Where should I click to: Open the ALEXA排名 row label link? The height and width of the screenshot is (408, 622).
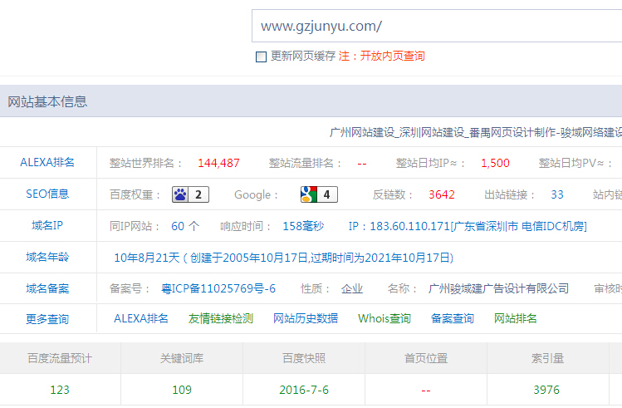[47, 163]
